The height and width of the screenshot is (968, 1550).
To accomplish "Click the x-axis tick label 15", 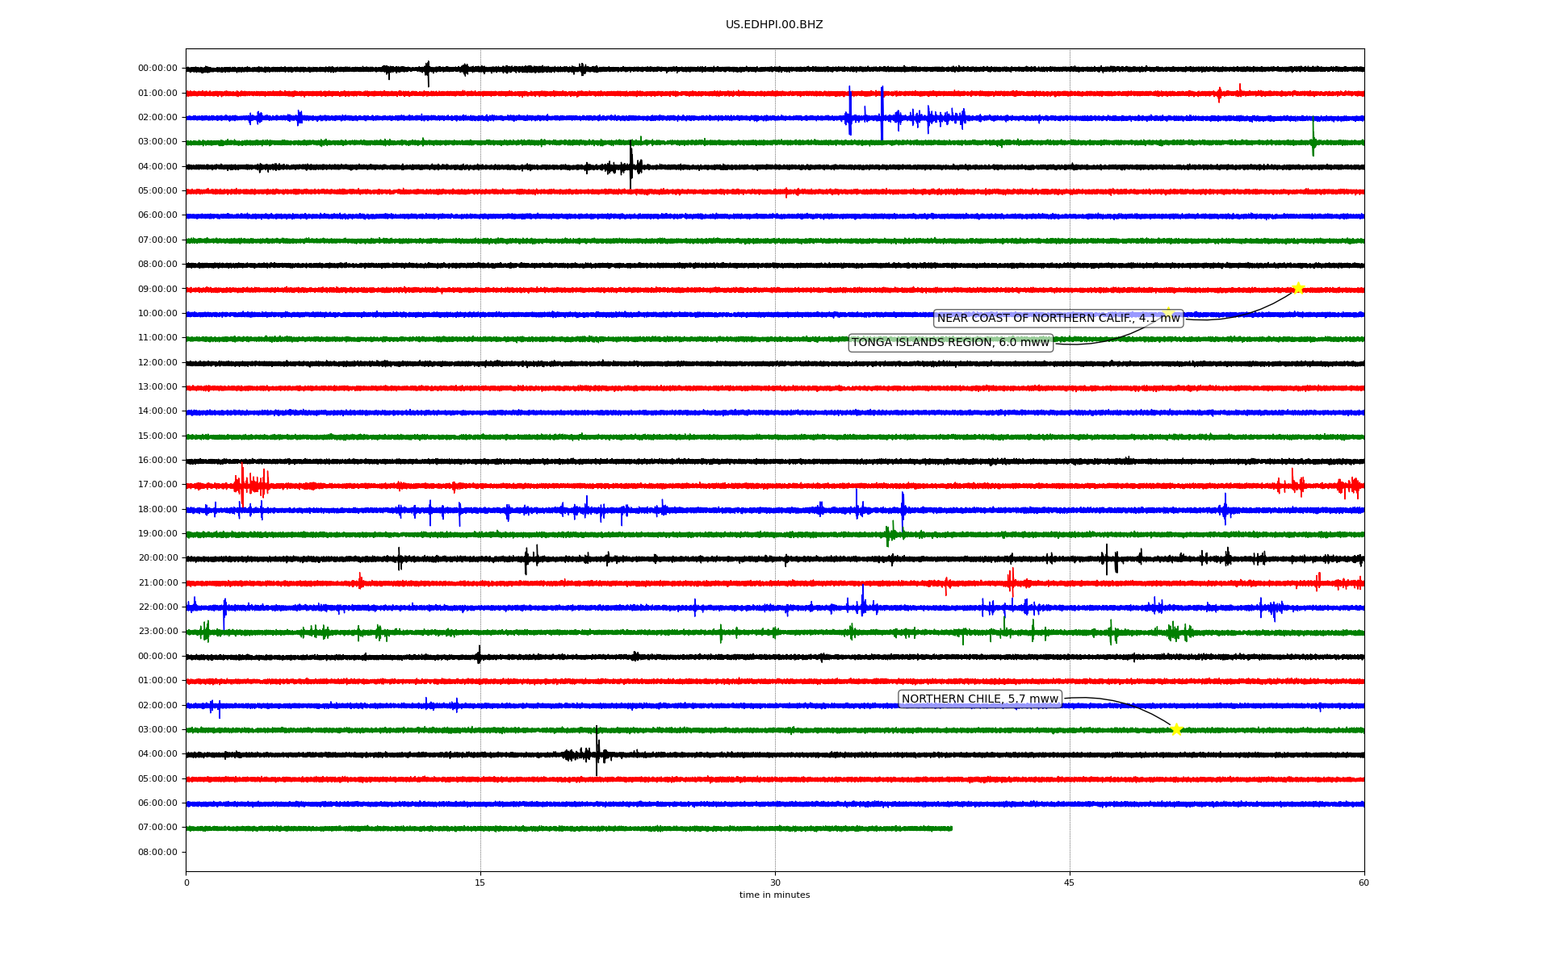I will point(480,882).
